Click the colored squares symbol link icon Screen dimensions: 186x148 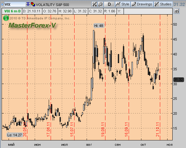33,4
